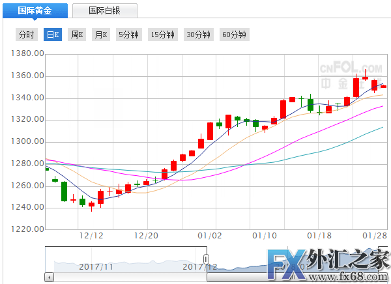Click the 1380.00 price axis label
The height and width of the screenshot is (284, 391).
(27, 53)
